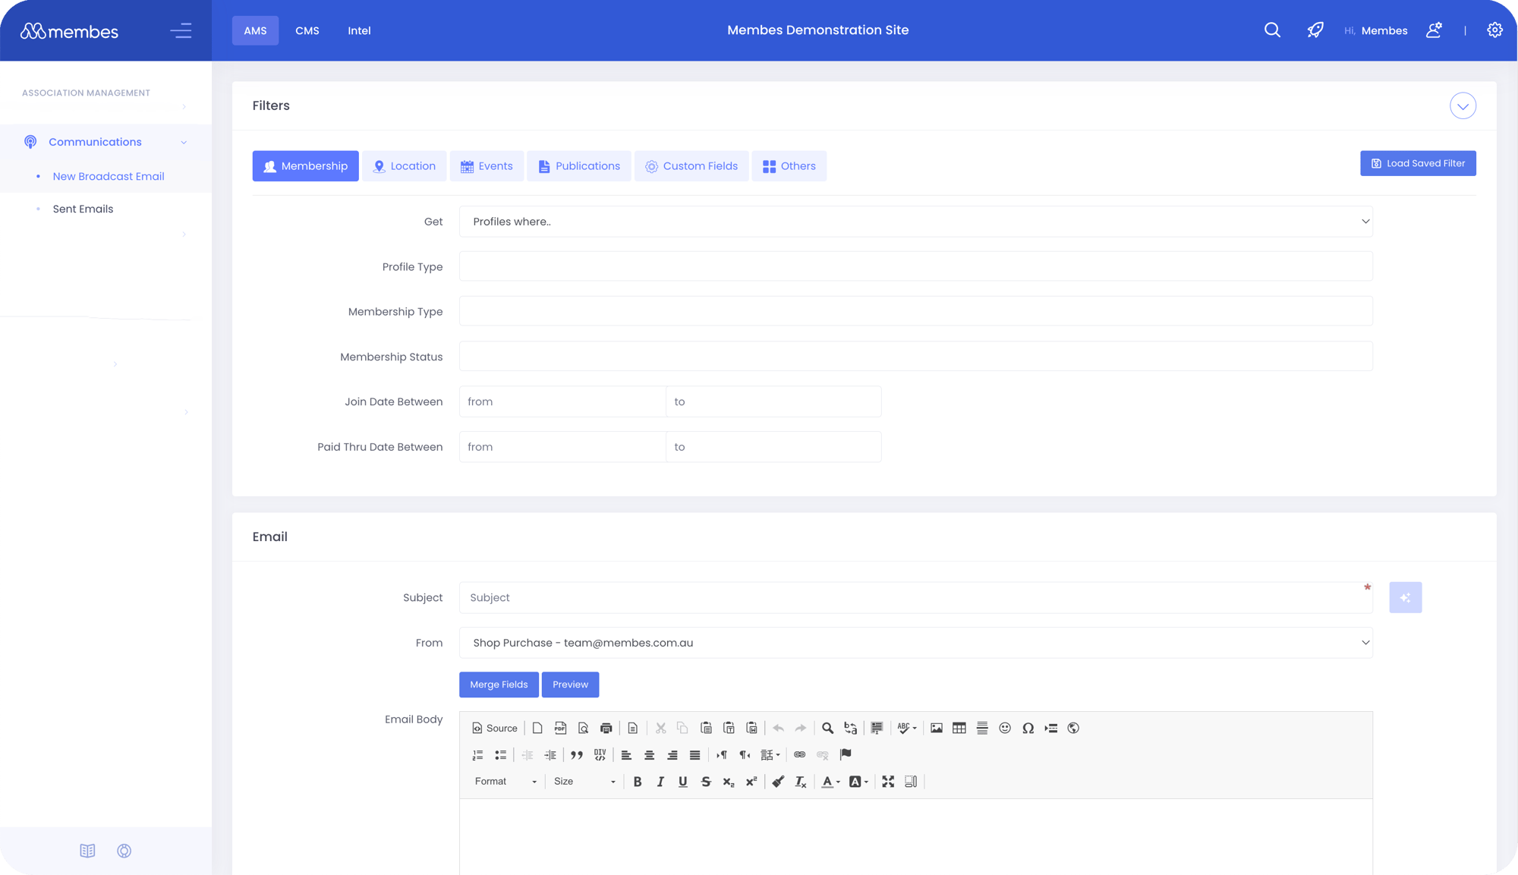Viewport: 1518px width, 875px height.
Task: Open the Get Profiles where dropdown
Action: click(x=915, y=222)
